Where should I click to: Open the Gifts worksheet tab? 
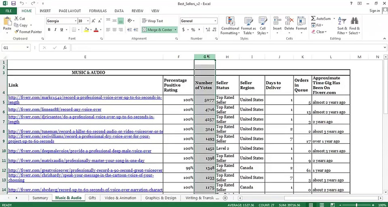[92, 198]
